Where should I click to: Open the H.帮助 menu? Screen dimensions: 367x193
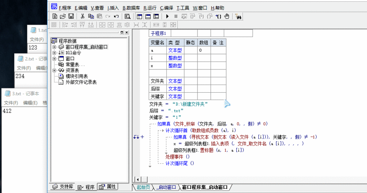point(217,8)
